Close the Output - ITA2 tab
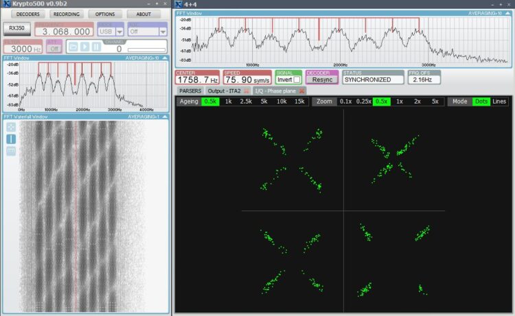 click(x=246, y=90)
